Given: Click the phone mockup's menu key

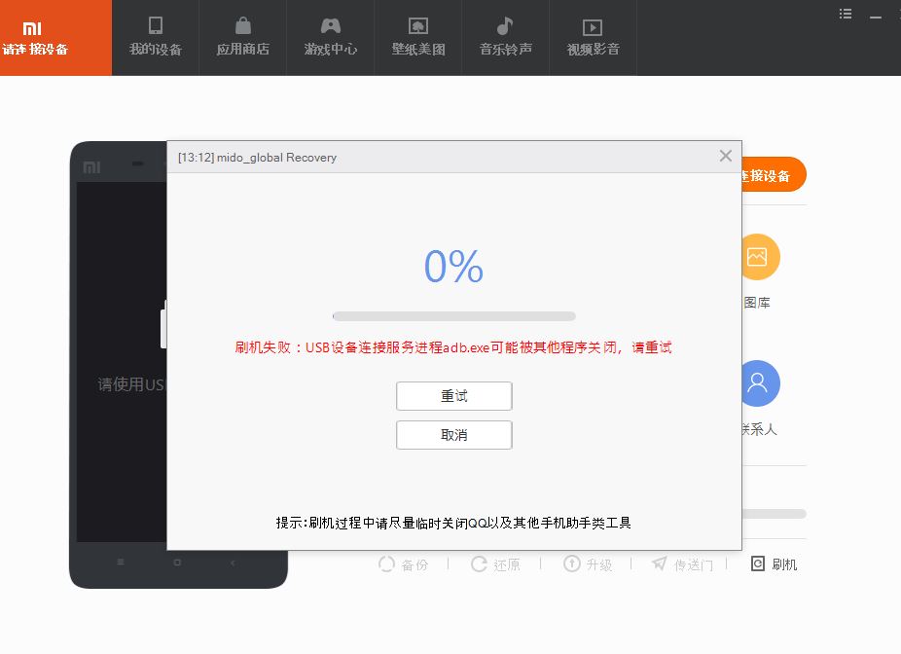Looking at the screenshot, I should coord(120,563).
